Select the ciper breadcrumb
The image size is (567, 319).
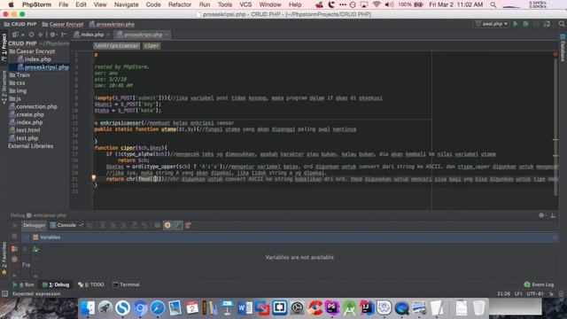151,46
